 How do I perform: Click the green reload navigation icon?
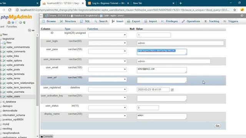(x=24, y=22)
